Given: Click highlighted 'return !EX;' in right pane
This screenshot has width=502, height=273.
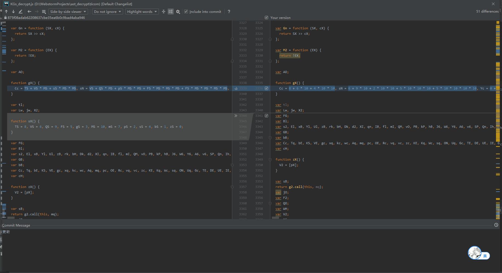Looking at the screenshot, I should pos(290,56).
